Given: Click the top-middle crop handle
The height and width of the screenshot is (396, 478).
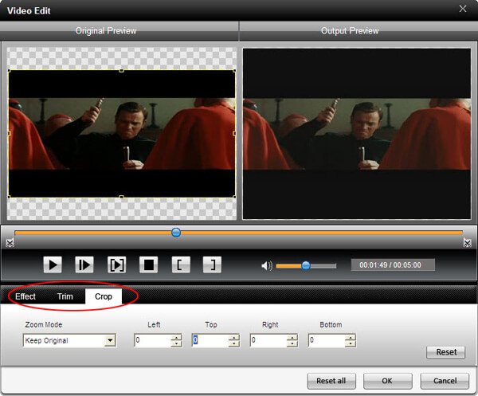Looking at the screenshot, I should 121,70.
